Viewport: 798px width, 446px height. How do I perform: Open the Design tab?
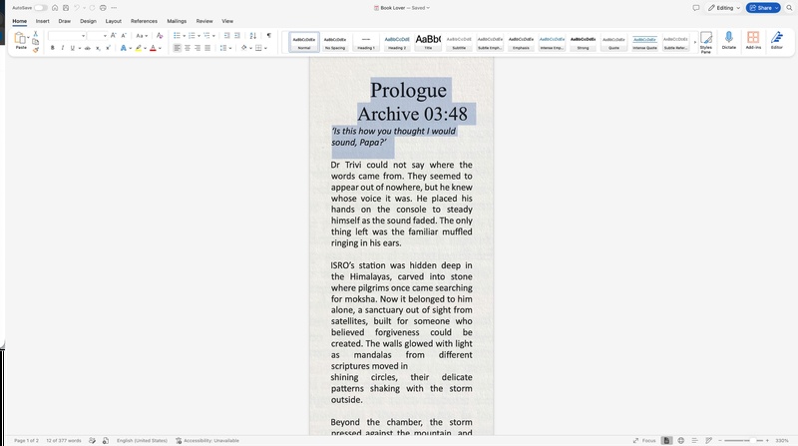[88, 21]
